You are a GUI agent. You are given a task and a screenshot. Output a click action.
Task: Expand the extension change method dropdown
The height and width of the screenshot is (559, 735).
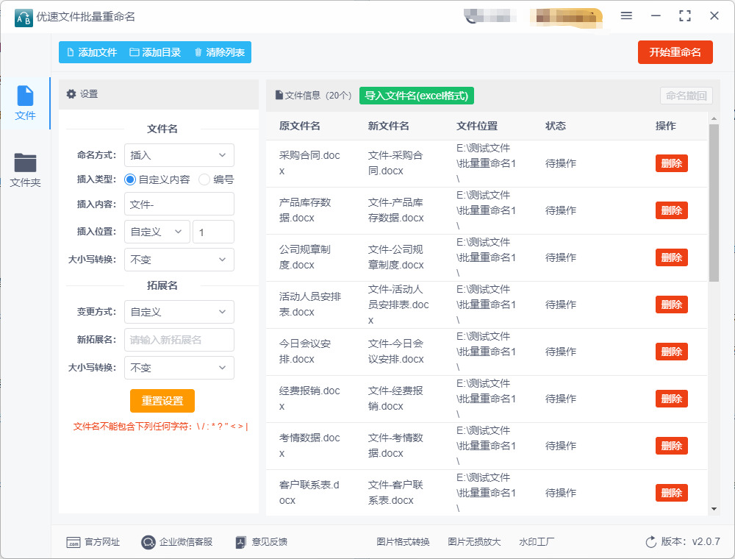click(x=179, y=312)
